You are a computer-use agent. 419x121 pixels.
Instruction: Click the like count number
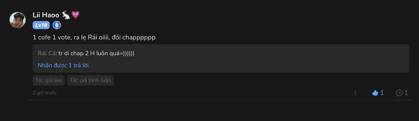coord(382,93)
